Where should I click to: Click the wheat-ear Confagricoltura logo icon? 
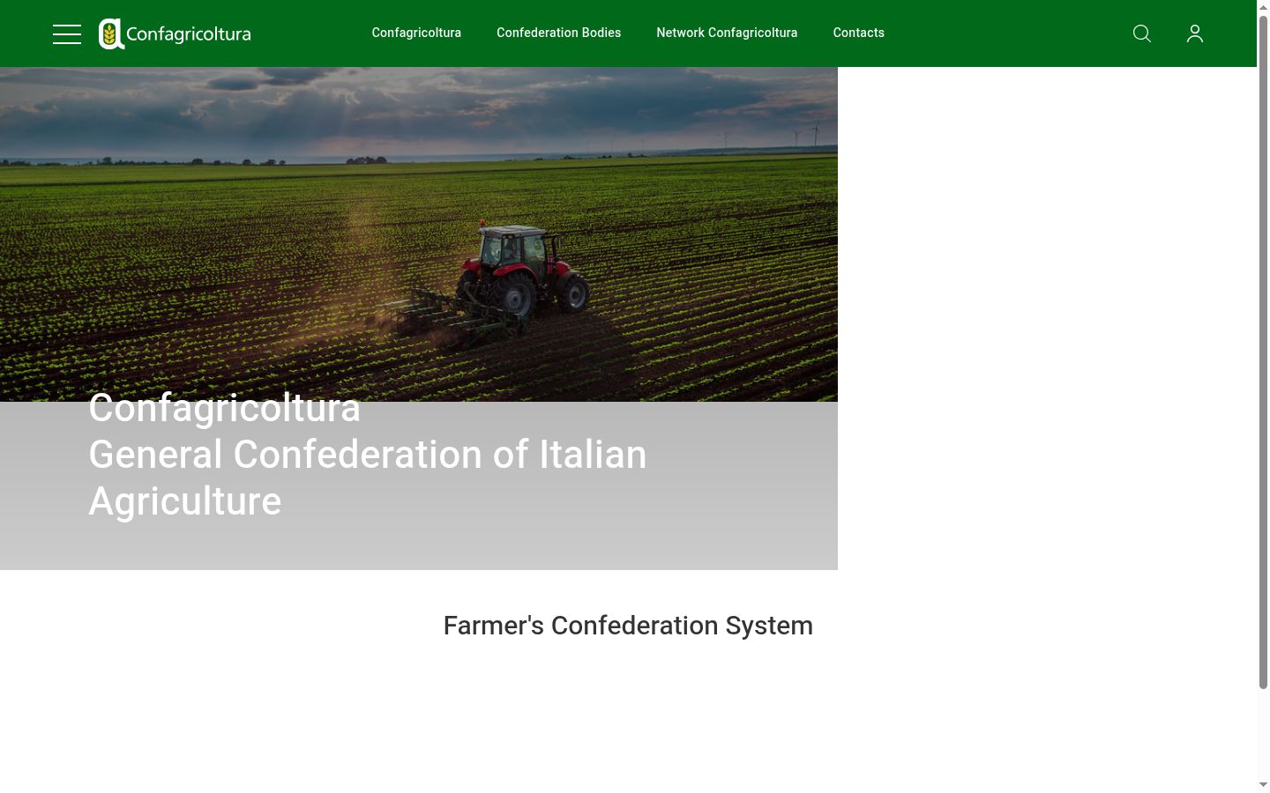coord(110,34)
